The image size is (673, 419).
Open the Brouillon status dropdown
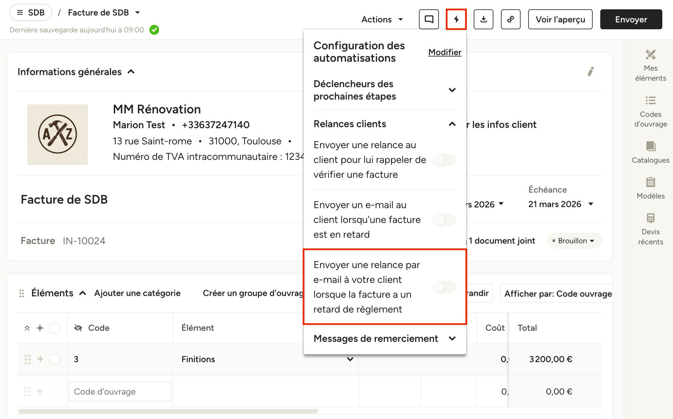(575, 241)
